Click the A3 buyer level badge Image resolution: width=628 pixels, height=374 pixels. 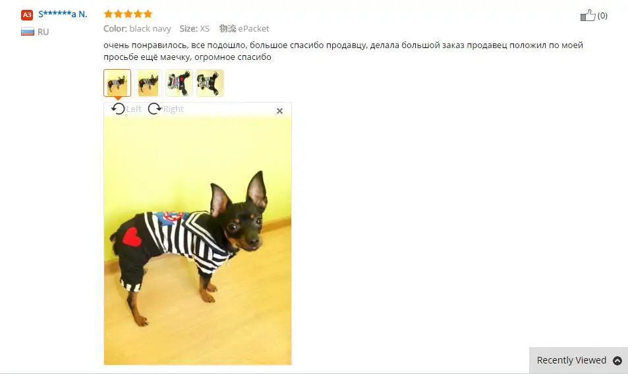tap(27, 14)
